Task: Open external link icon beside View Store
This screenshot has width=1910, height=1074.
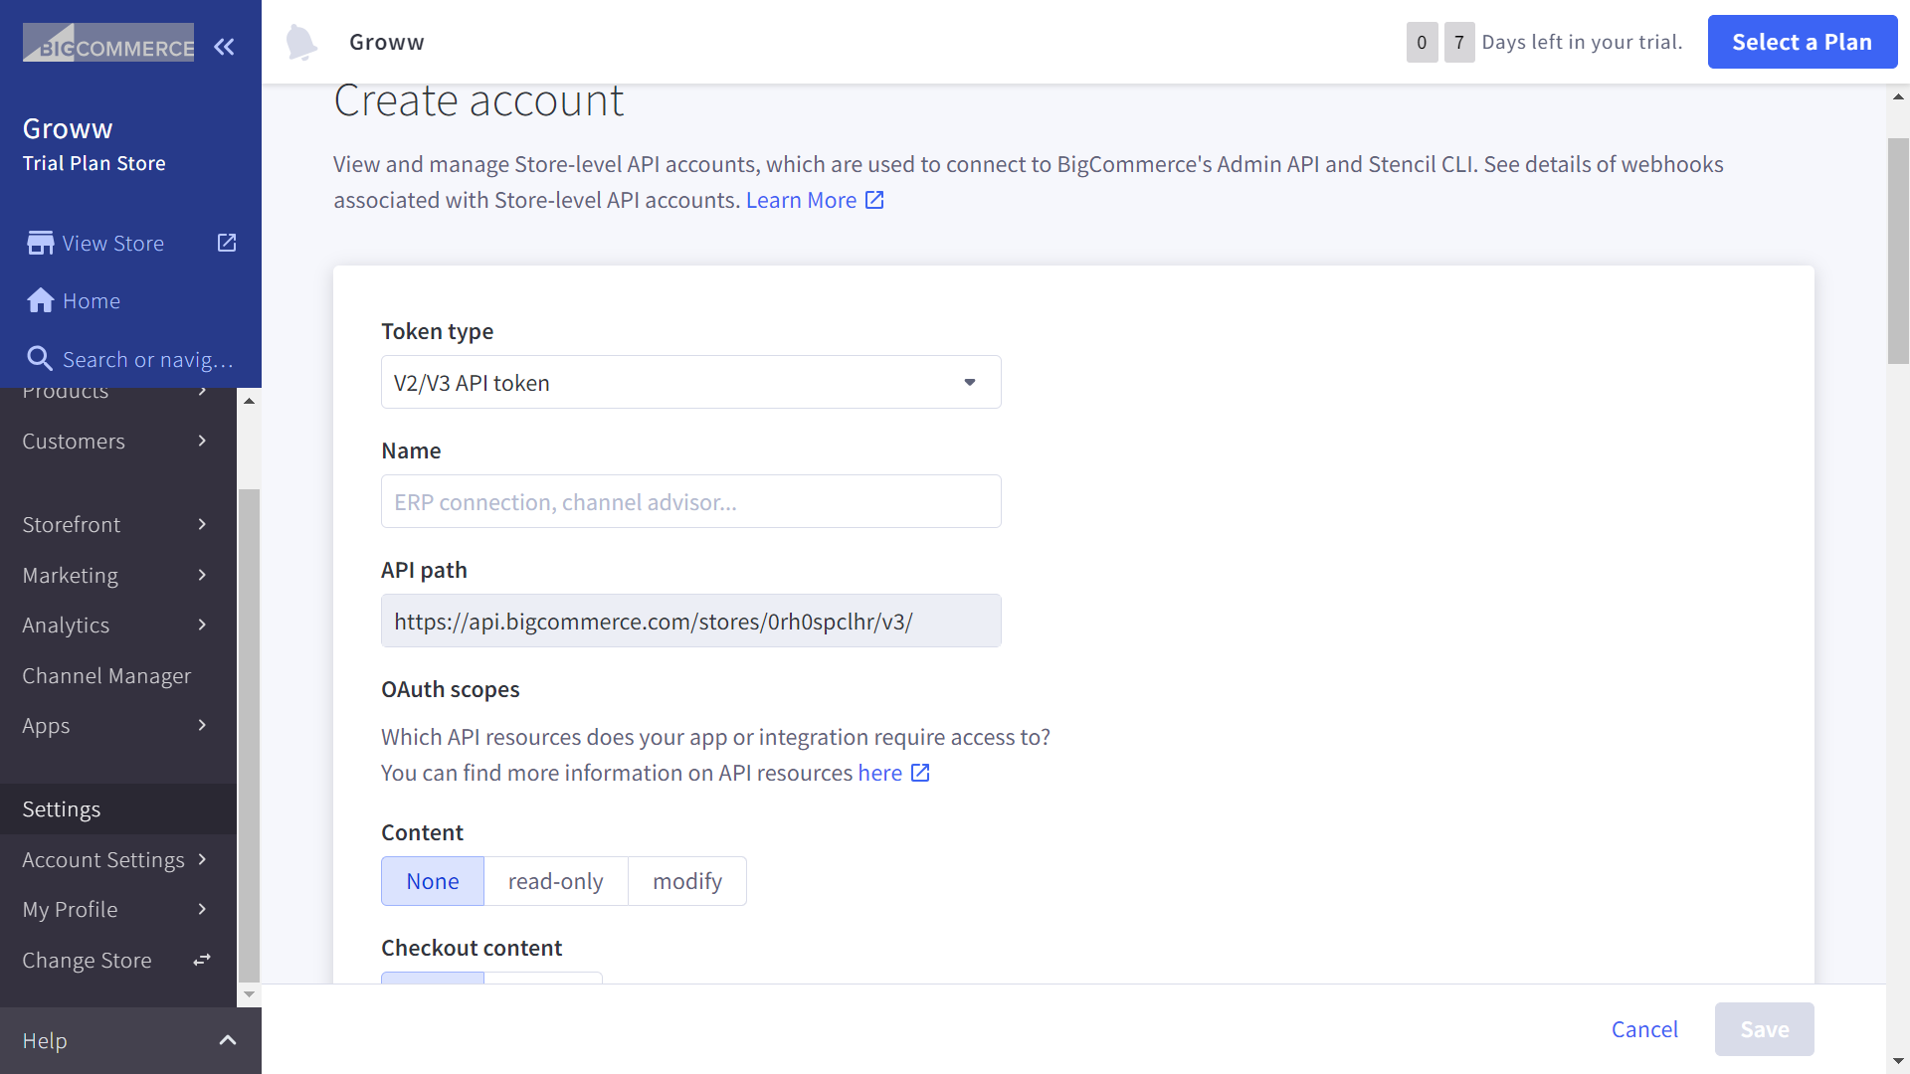Action: (x=227, y=243)
